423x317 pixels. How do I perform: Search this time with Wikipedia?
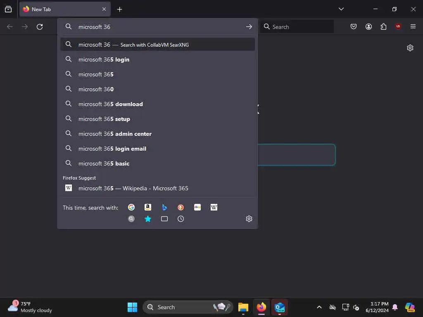click(214, 207)
